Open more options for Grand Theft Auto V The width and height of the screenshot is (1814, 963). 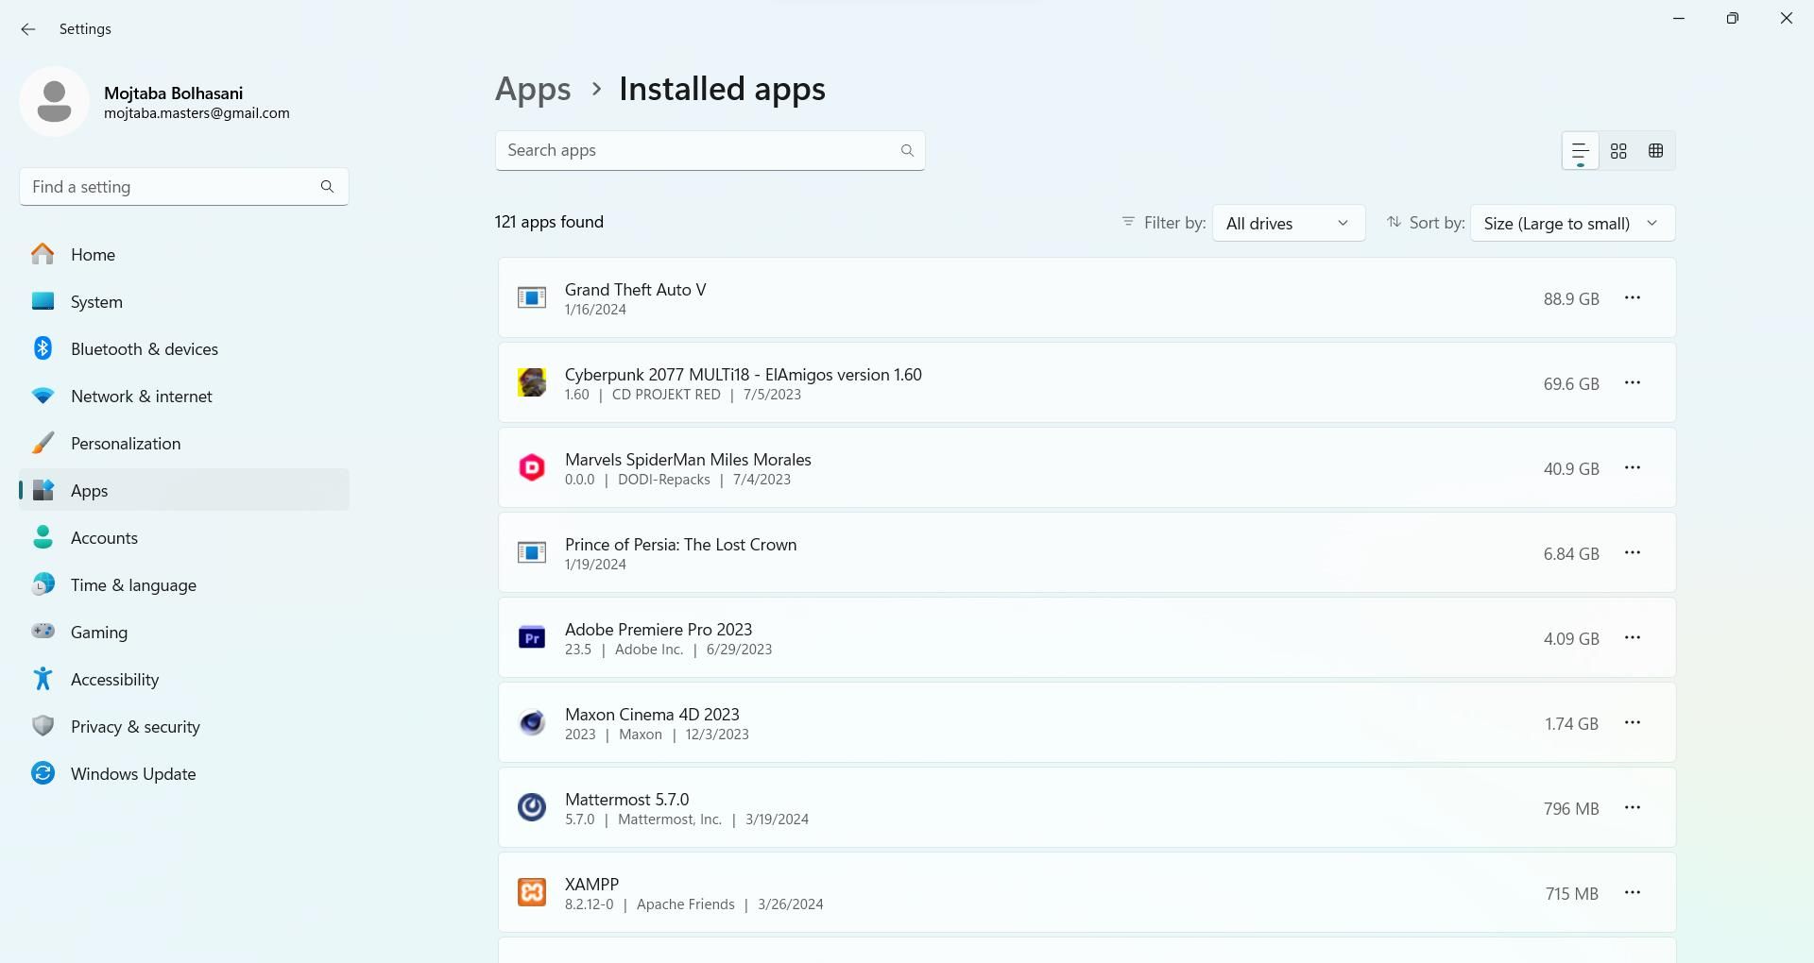click(1632, 298)
